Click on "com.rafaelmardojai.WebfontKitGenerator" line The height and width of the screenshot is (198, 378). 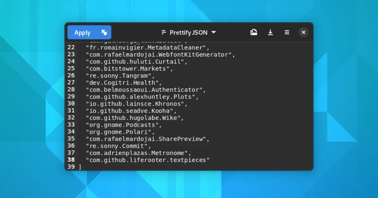point(160,55)
